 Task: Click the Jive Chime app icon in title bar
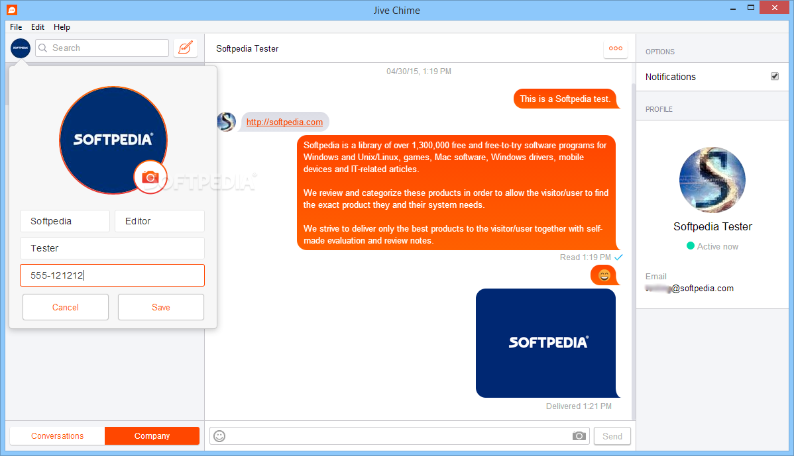tap(12, 10)
